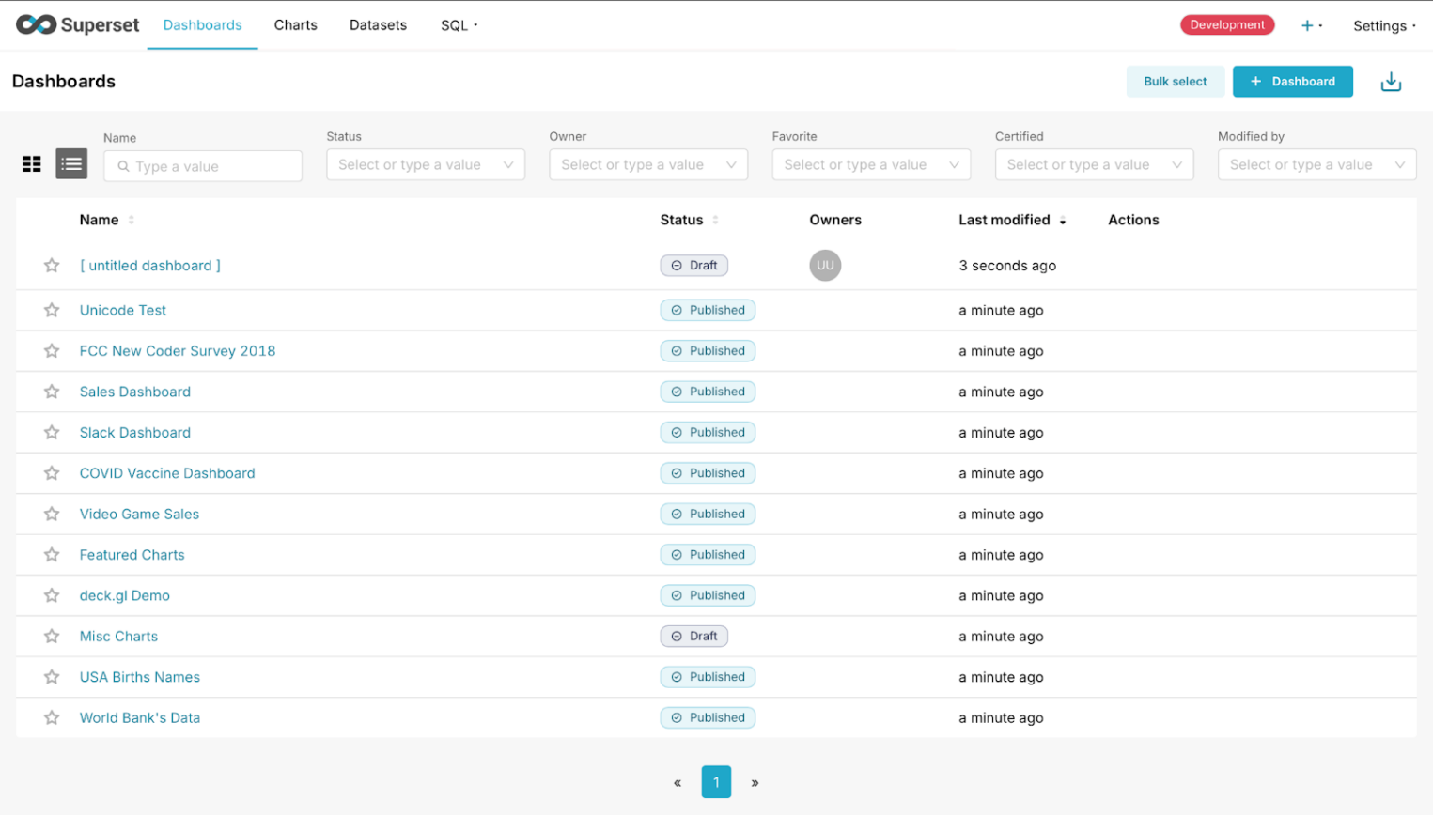This screenshot has width=1433, height=815.
Task: Open the plus new-item menu
Action: point(1310,25)
